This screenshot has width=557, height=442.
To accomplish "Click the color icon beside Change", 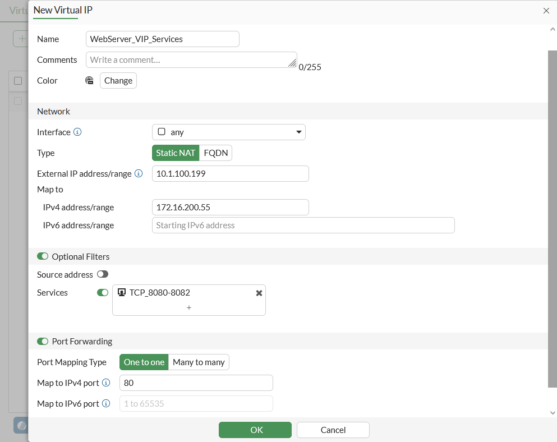I will click(x=89, y=81).
